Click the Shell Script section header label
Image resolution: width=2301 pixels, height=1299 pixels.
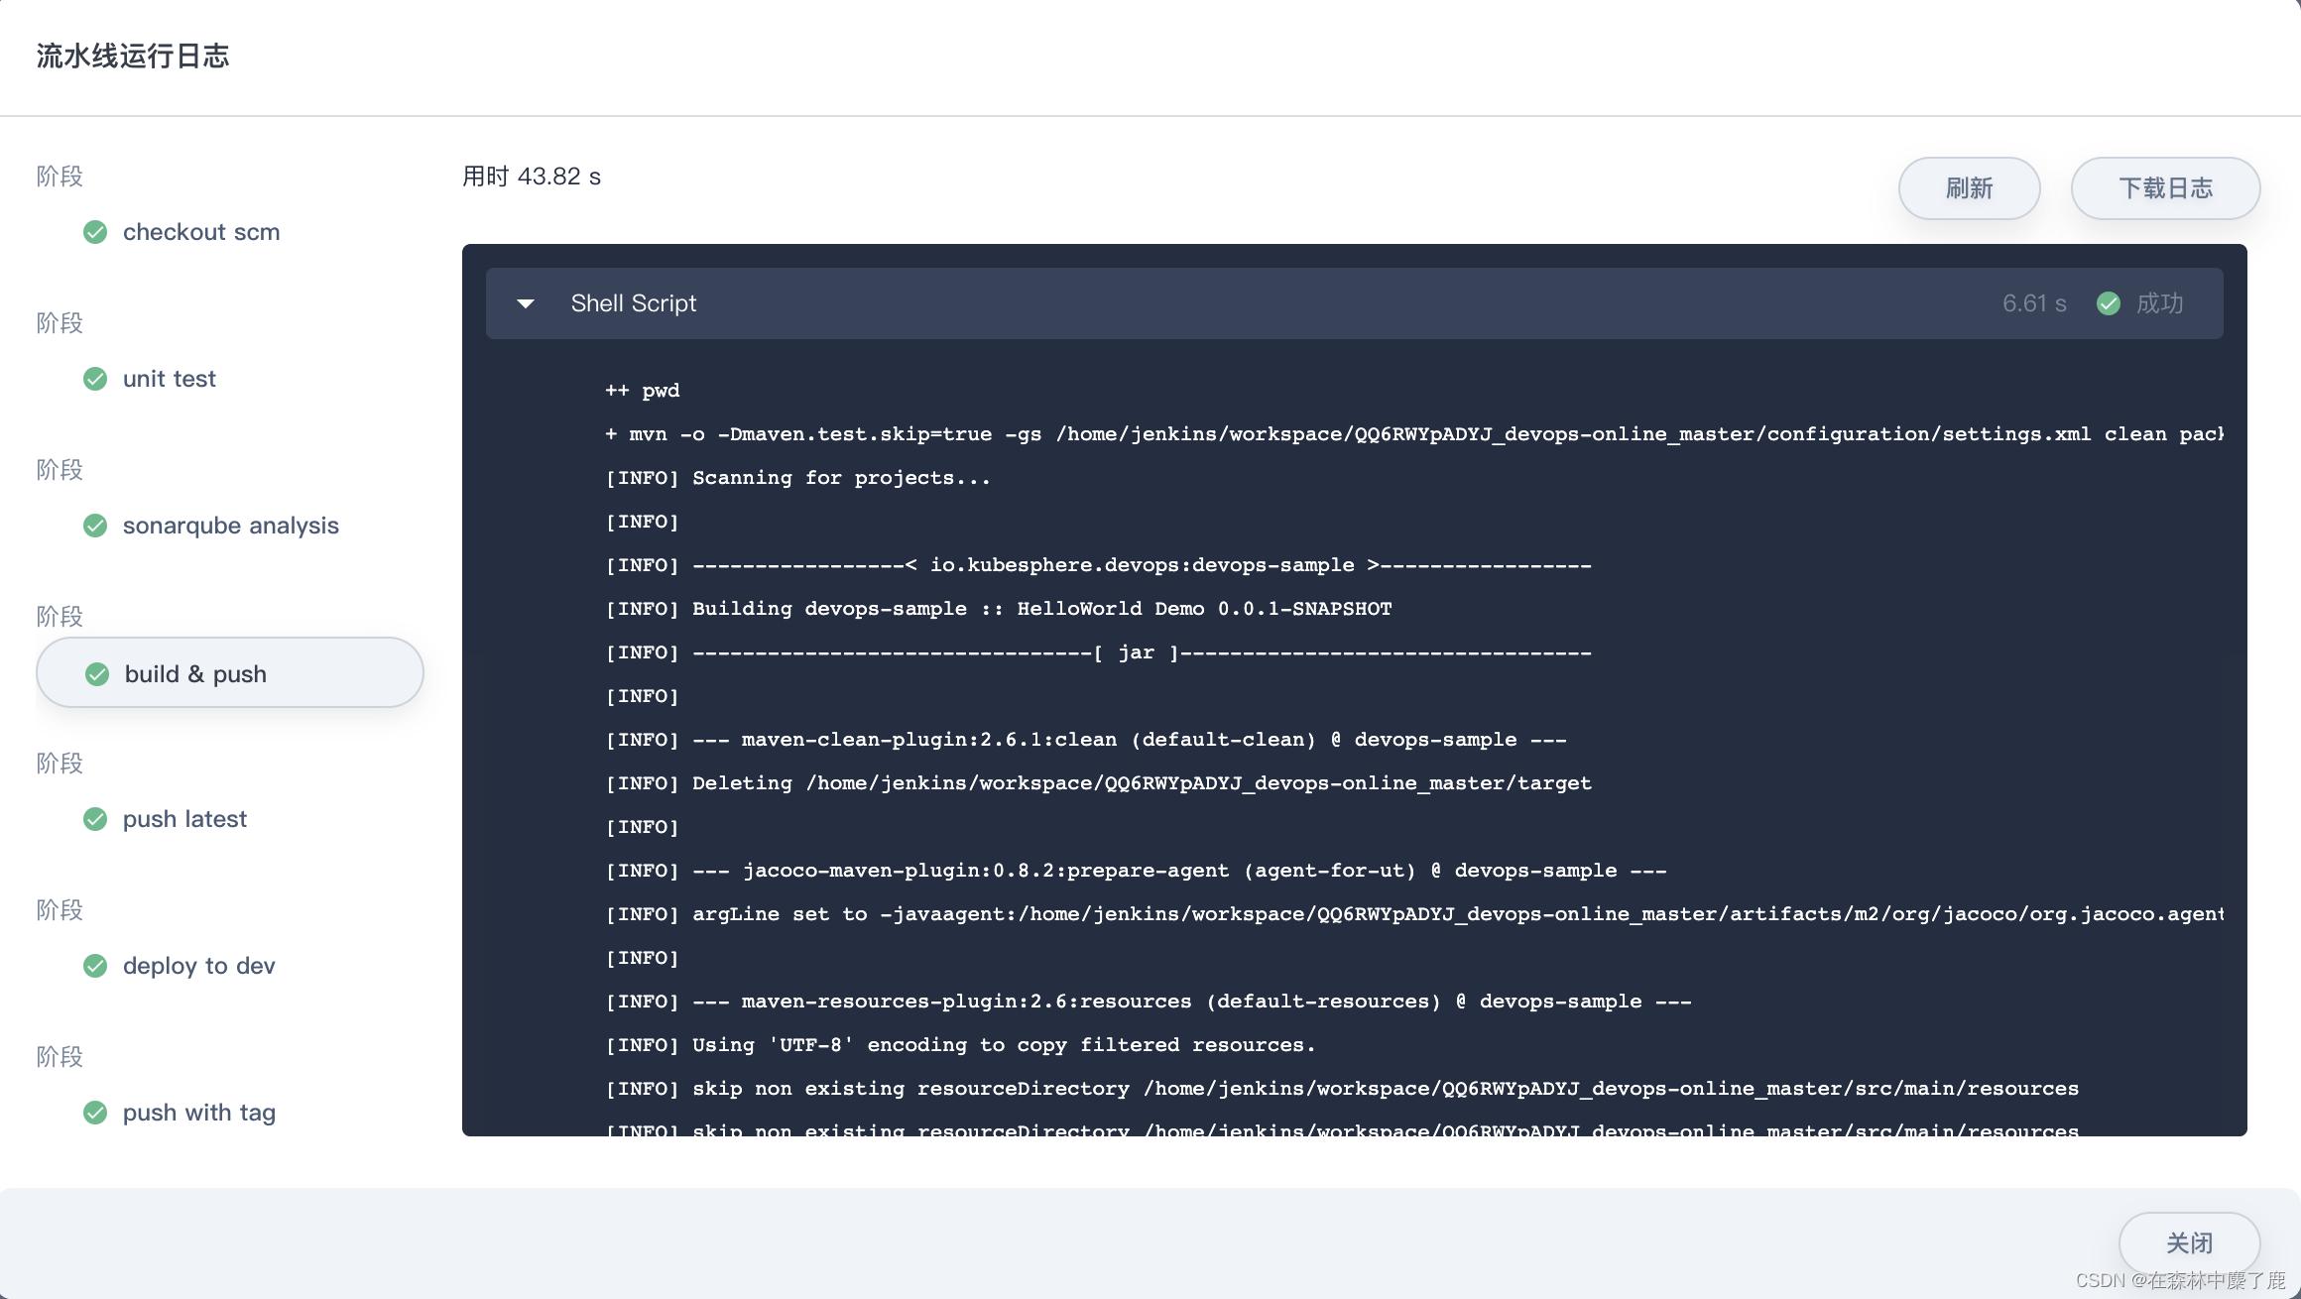pos(631,301)
